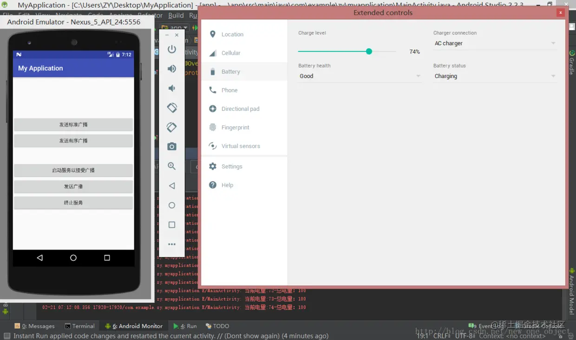Image resolution: width=576 pixels, height=340 pixels.
Task: Click the 74% charge level value
Action: 415,52
